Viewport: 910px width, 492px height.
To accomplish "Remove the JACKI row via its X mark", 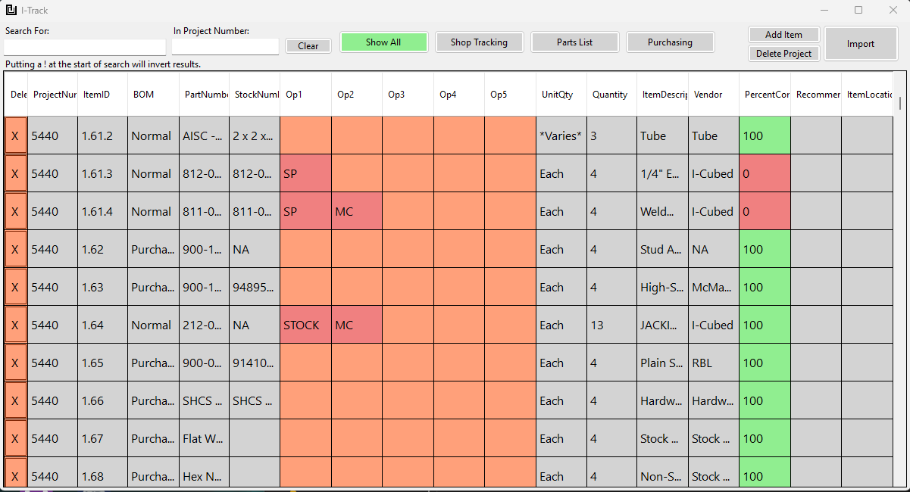I will pos(14,325).
